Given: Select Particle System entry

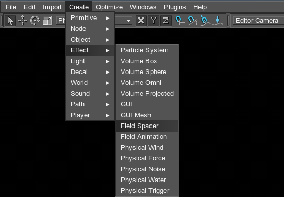Looking at the screenshot, I should pos(147,50).
